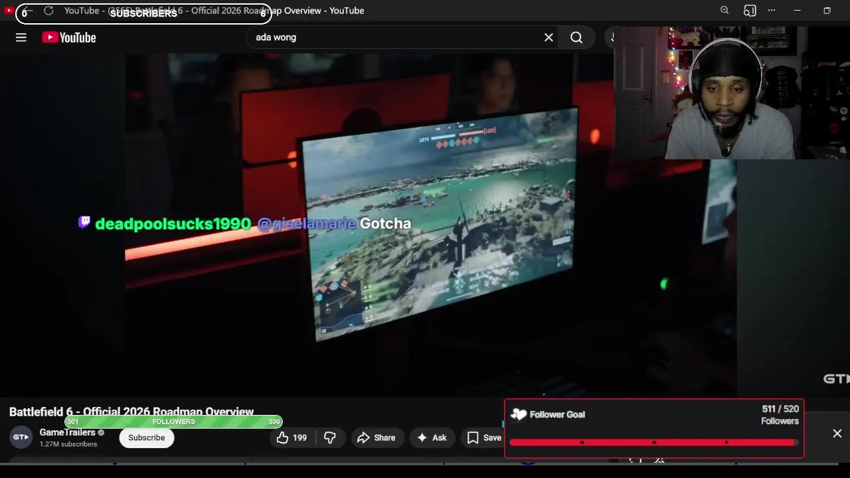Subscribe to the GameTrailers channel

point(147,438)
